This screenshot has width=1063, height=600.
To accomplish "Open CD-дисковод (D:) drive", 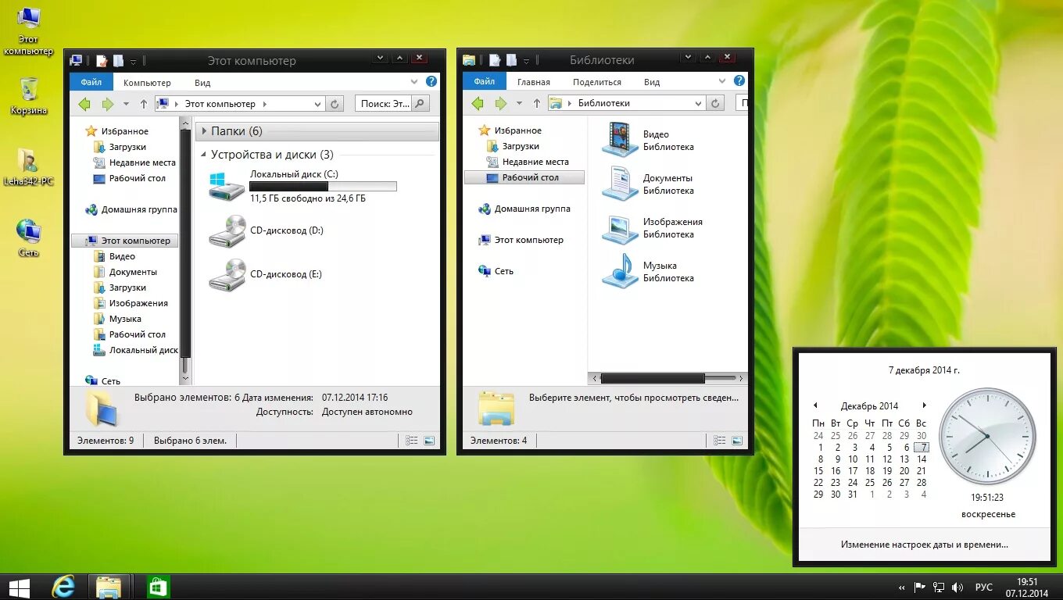I will click(267, 230).
